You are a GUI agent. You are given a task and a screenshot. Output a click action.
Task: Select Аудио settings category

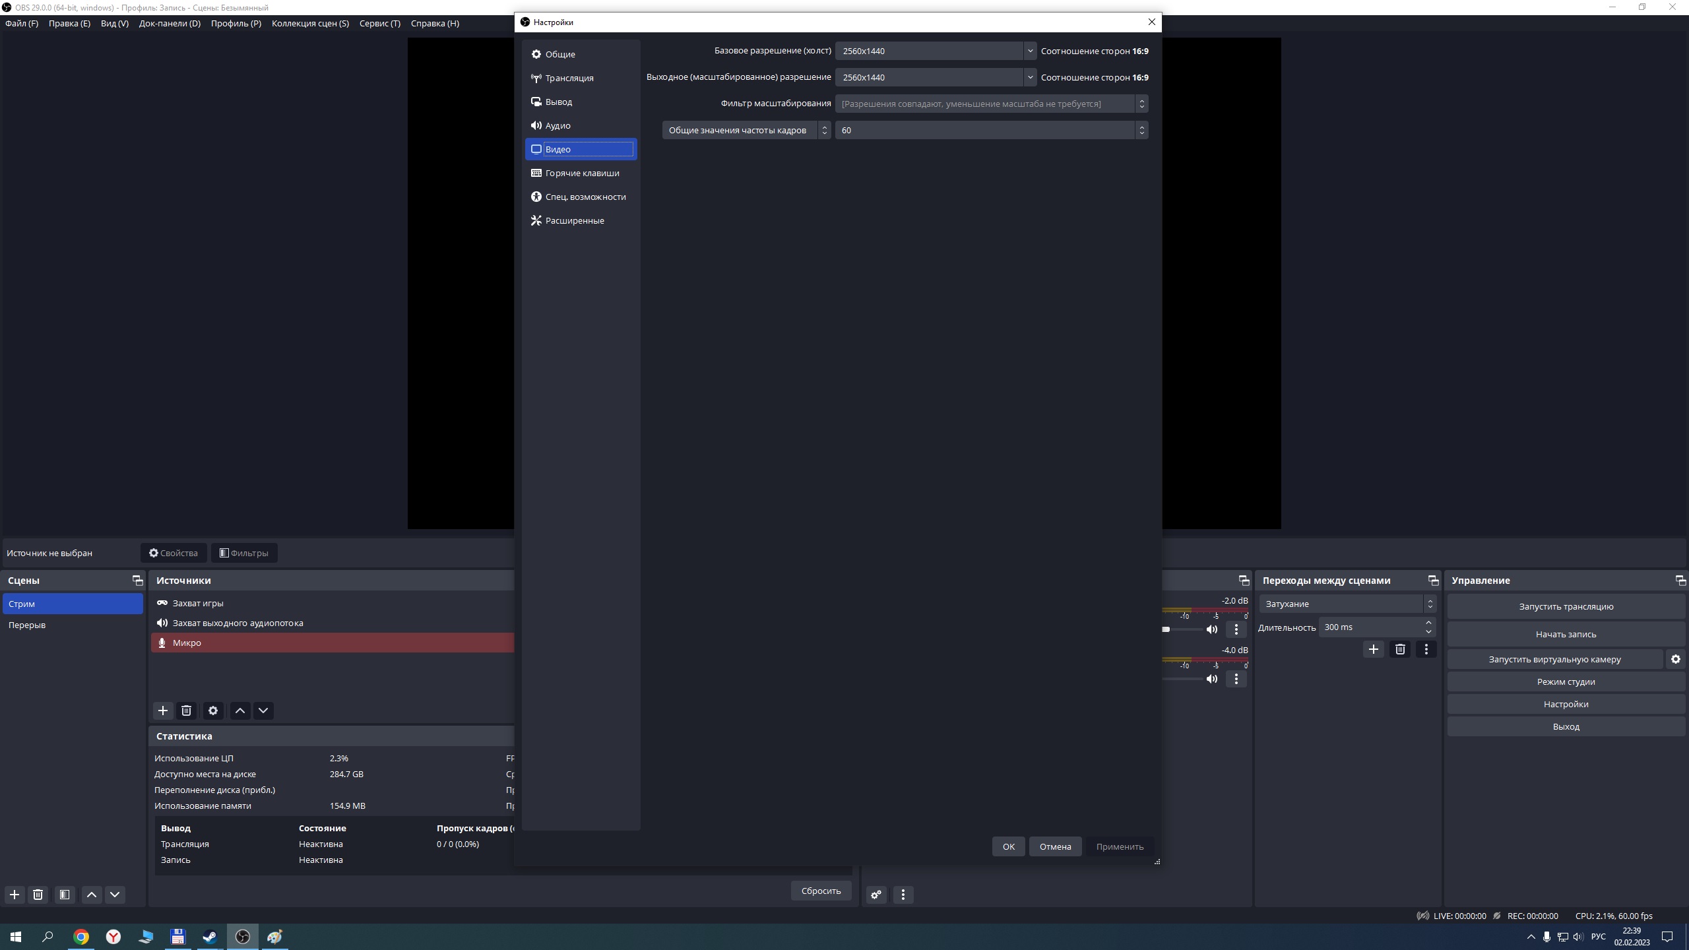pos(558,125)
